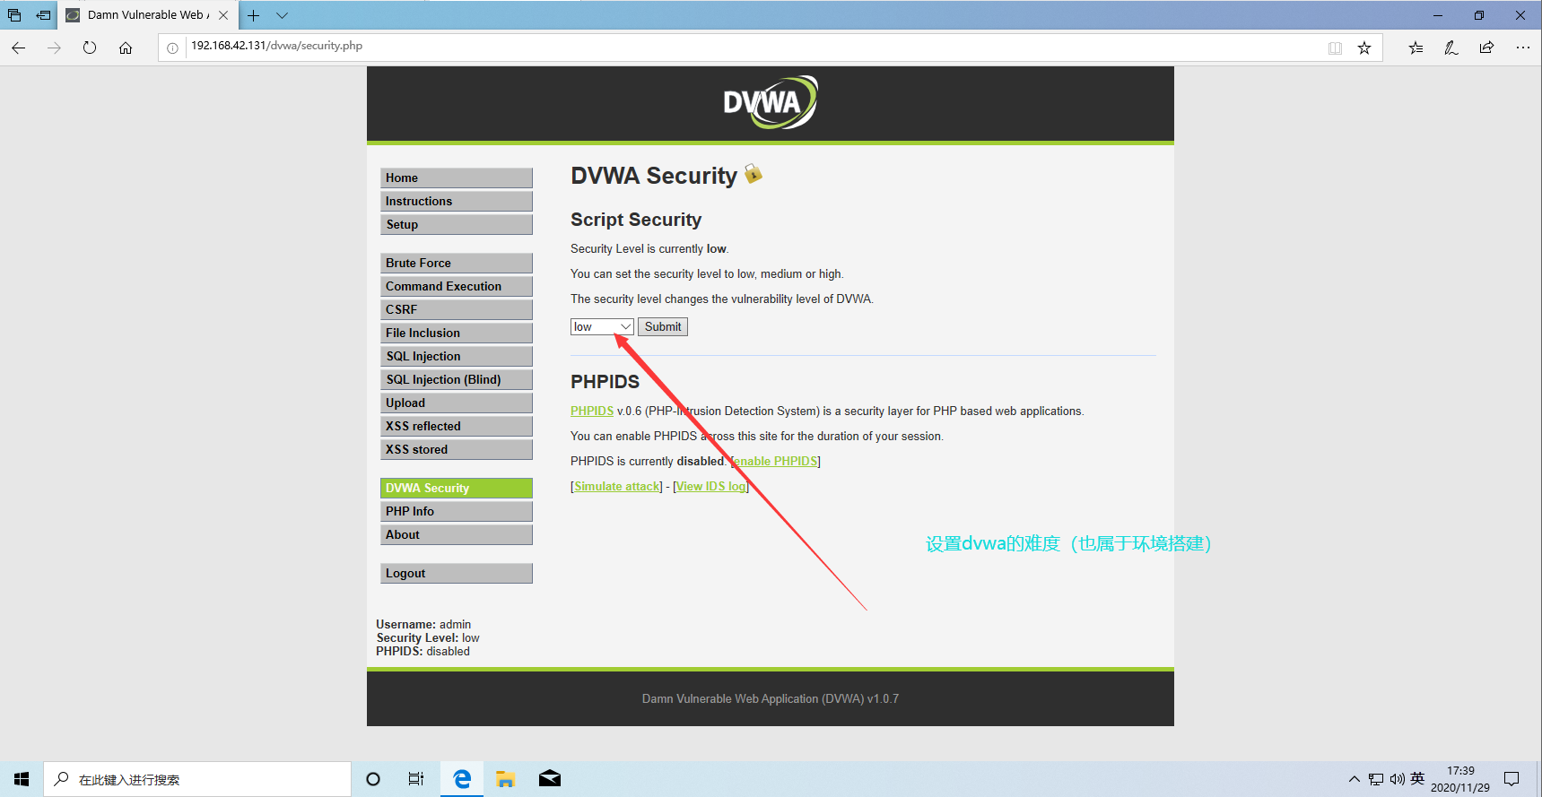Click the volume speaker icon in tray
The image size is (1542, 797).
click(1397, 779)
